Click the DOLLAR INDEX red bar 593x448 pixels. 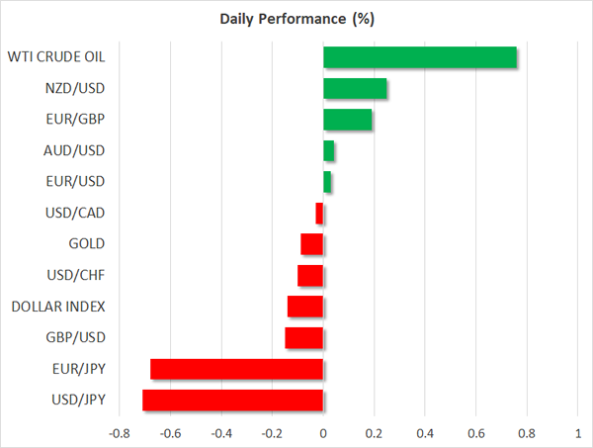pyautogui.click(x=305, y=307)
